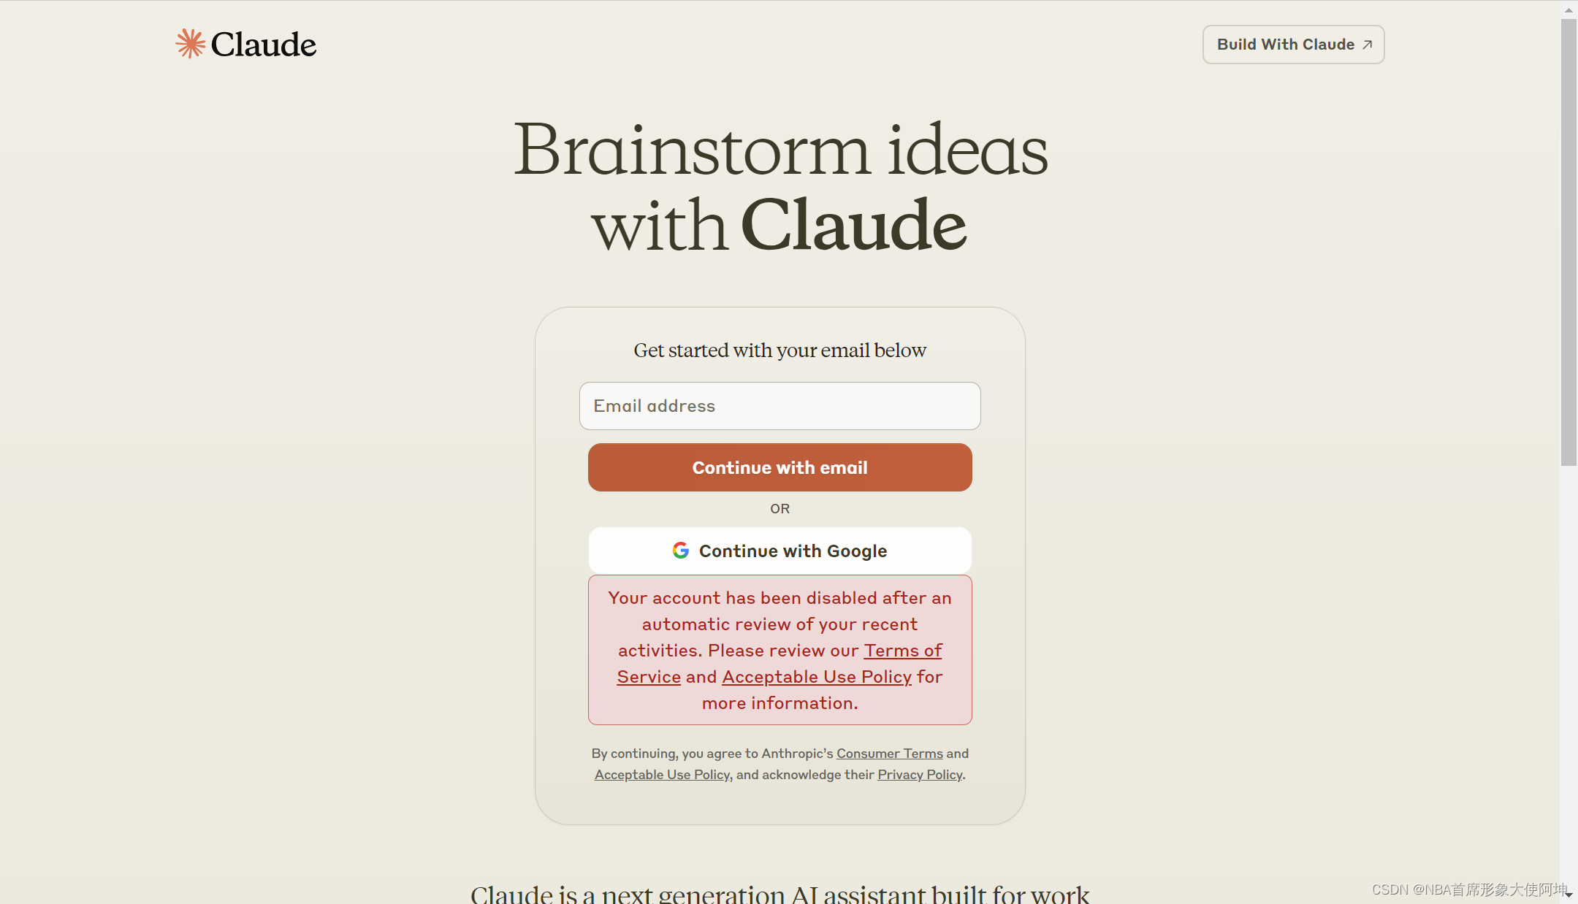Image resolution: width=1578 pixels, height=904 pixels.
Task: Click the 'OR' divider text between options
Action: pos(780,507)
